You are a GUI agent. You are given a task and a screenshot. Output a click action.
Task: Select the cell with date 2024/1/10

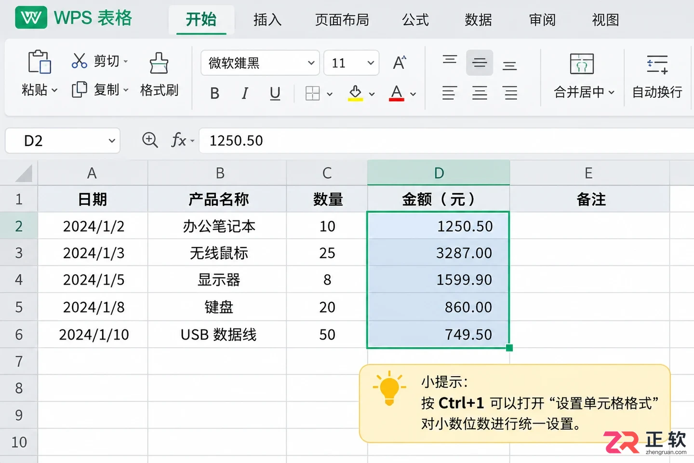click(x=93, y=334)
